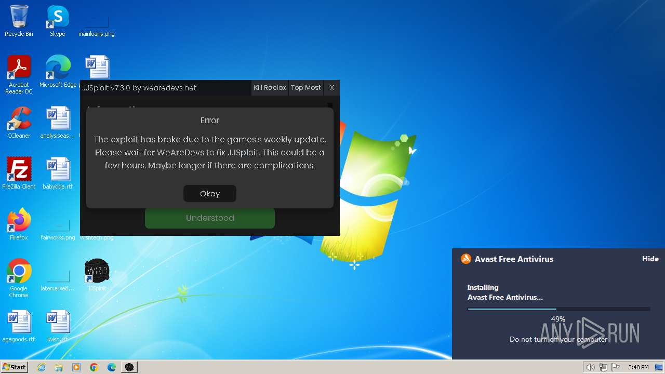Open Windows Explorer from the taskbar
The height and width of the screenshot is (374, 665).
(59, 367)
